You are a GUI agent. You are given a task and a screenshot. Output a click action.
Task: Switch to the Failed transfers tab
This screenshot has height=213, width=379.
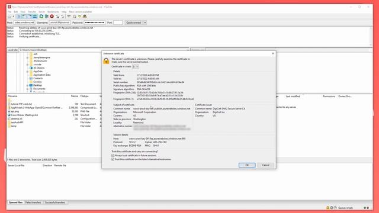[33, 202]
